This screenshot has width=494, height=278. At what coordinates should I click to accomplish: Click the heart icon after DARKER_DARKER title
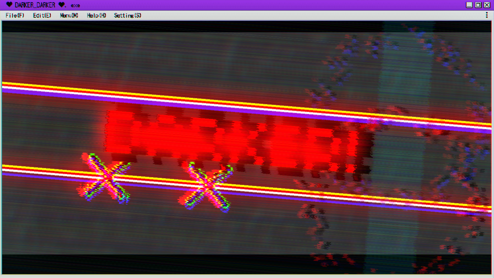[62, 5]
